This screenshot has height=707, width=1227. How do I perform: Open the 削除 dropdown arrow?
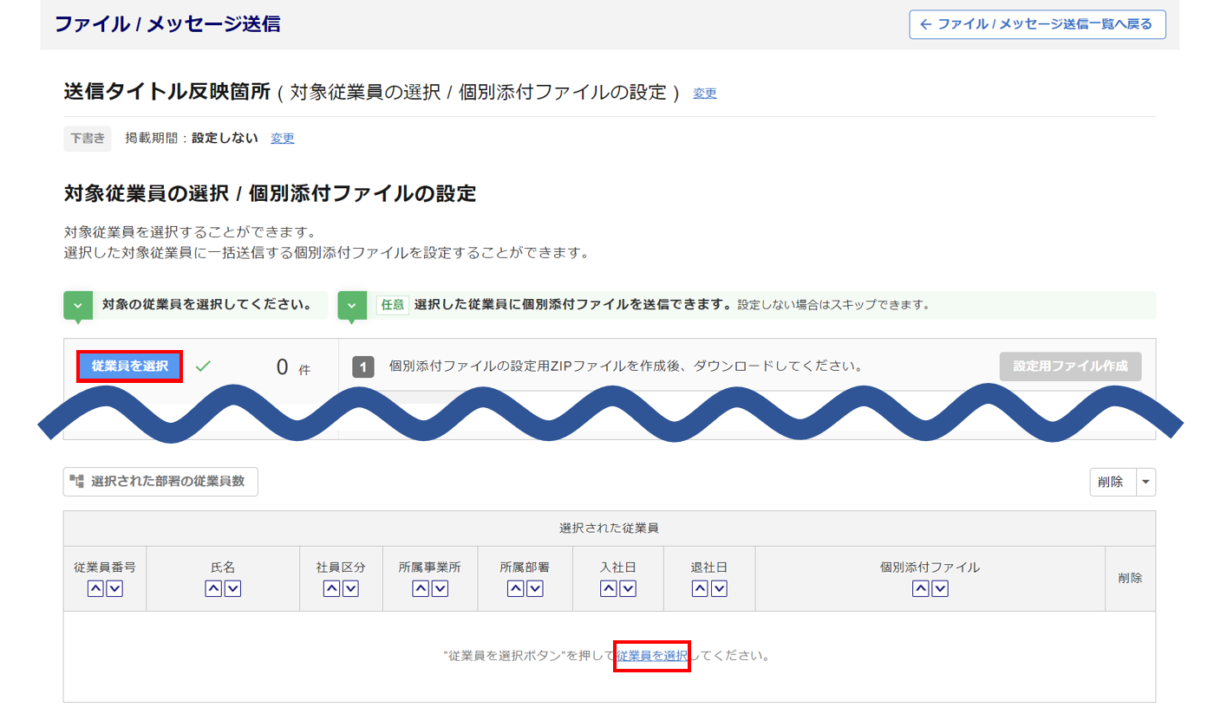pos(1145,483)
